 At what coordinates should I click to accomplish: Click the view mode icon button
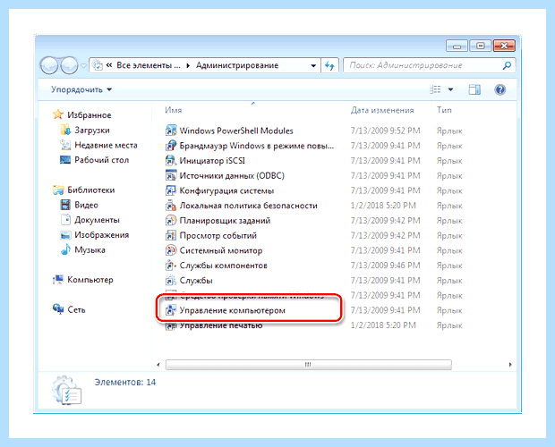(435, 89)
